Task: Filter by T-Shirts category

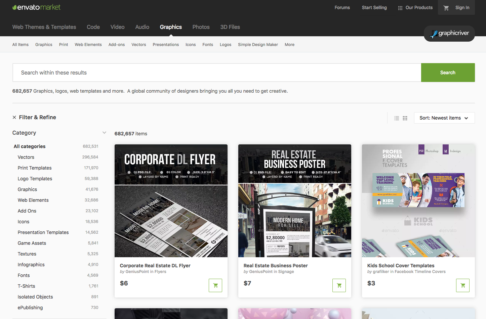Action: pos(26,286)
